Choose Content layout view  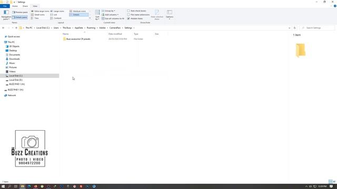click(x=56, y=18)
